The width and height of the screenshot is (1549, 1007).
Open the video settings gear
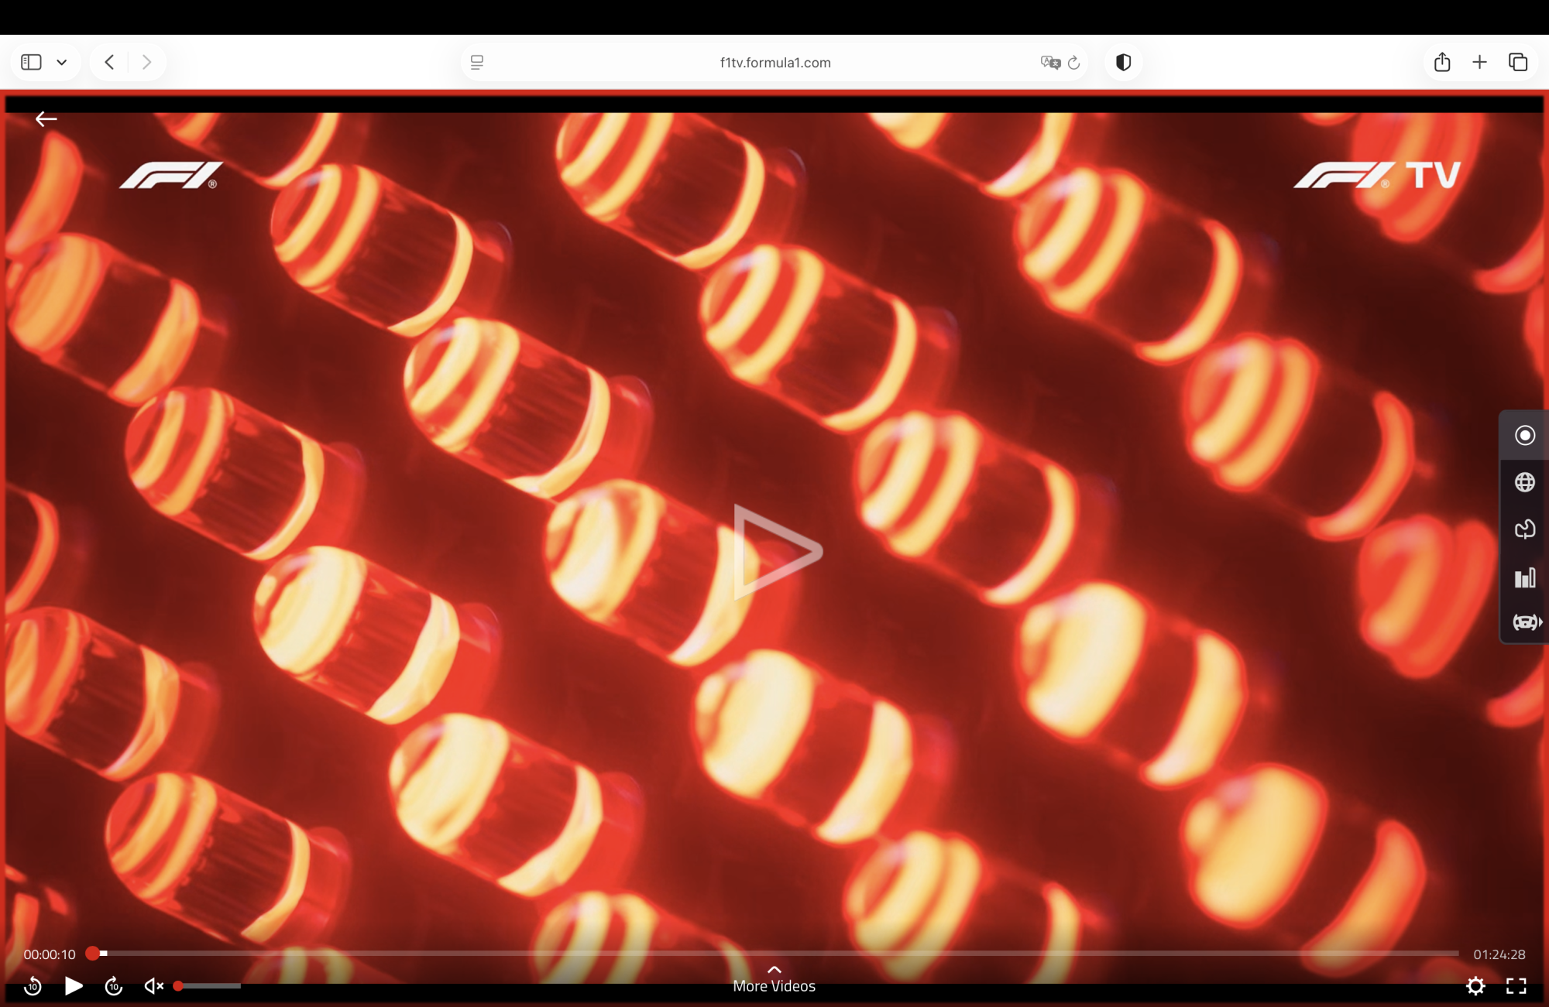pos(1475,985)
